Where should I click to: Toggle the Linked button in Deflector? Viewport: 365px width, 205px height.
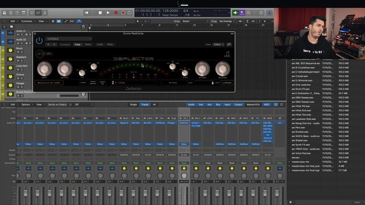pyautogui.click(x=227, y=83)
